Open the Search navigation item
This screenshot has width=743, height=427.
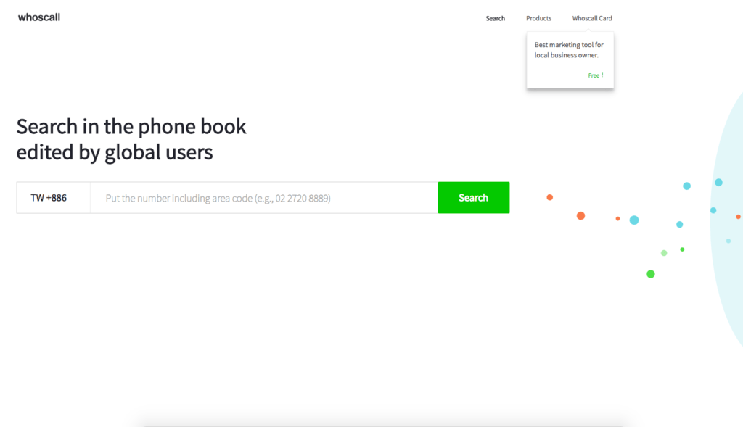click(495, 18)
